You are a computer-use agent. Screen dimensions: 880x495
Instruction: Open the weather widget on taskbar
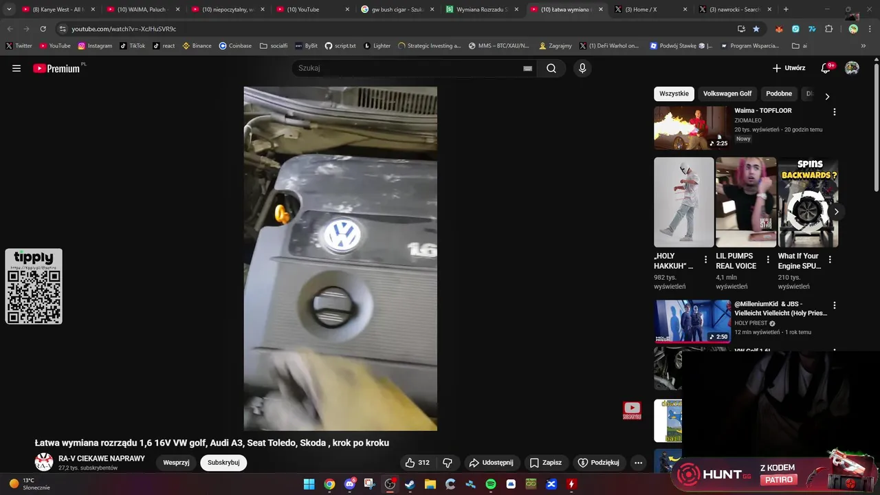tap(30, 484)
